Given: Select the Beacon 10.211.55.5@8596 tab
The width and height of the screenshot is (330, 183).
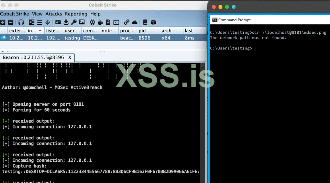Looking at the screenshot, I should point(33,58).
